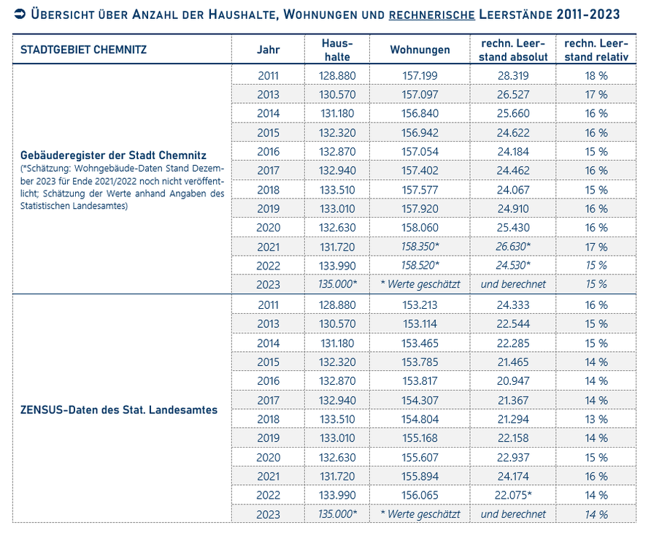Click the Leerstand value 28.319
The height and width of the screenshot is (533, 651).
(513, 76)
